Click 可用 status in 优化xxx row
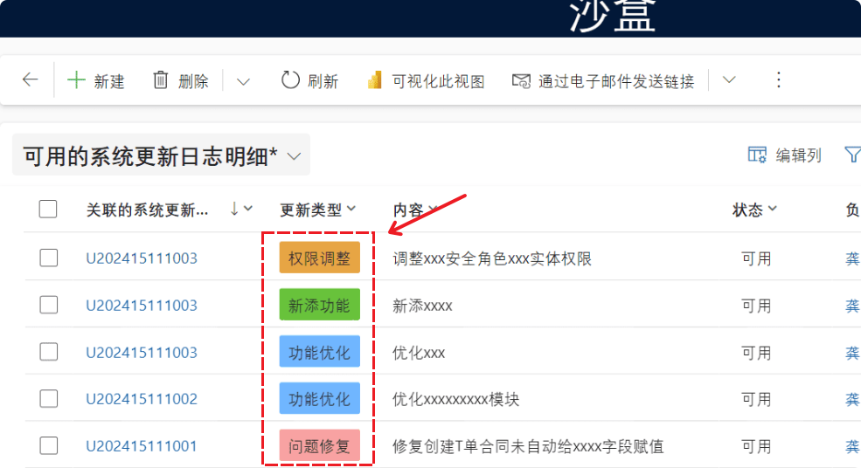 [756, 352]
